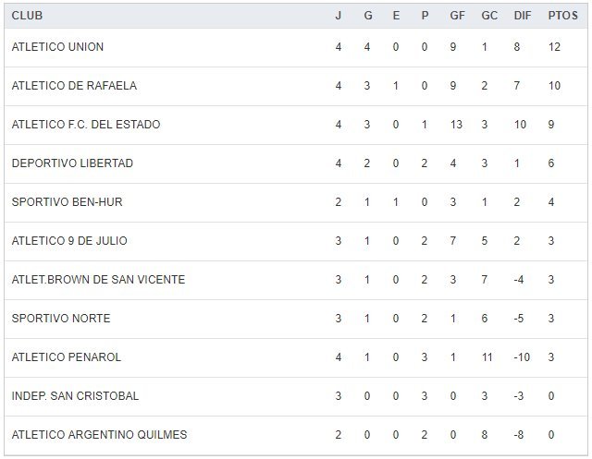The width and height of the screenshot is (592, 459).
Task: Click ATLETICO 9 DE JULIO team
Action: click(x=69, y=241)
